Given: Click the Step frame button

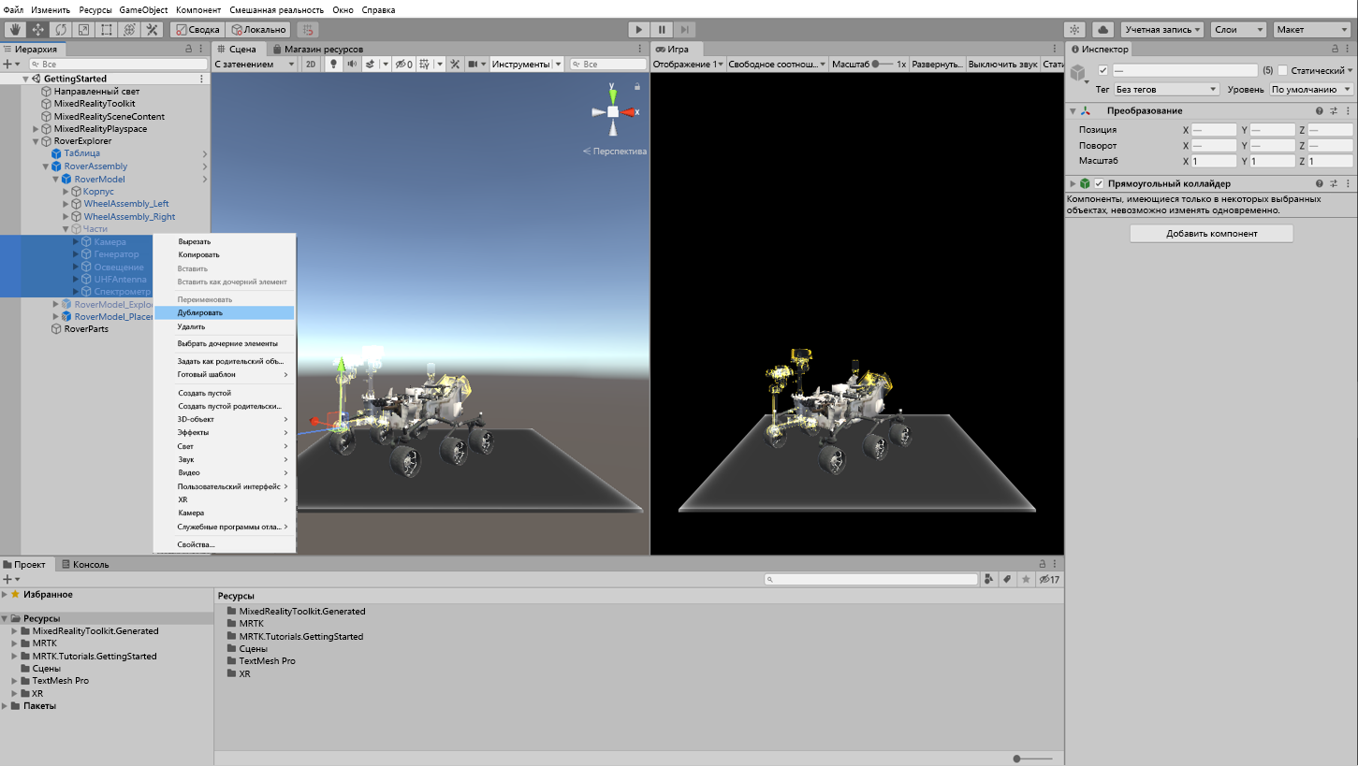Looking at the screenshot, I should pyautogui.click(x=685, y=30).
